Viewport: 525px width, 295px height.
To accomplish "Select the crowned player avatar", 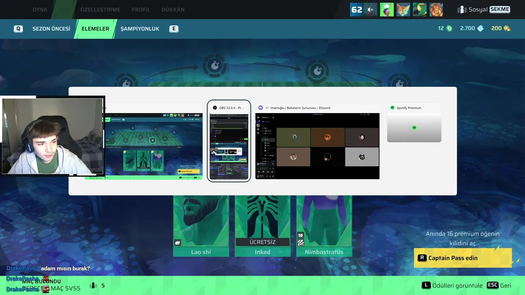I will tap(387, 9).
